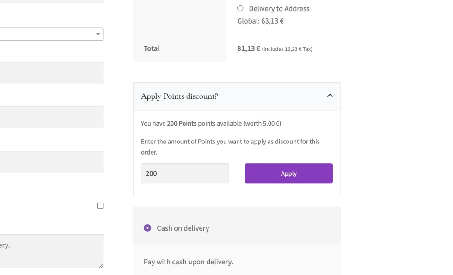This screenshot has height=275, width=453.
Task: Click the first gray text field below the dropdown
Action: pos(51,73)
